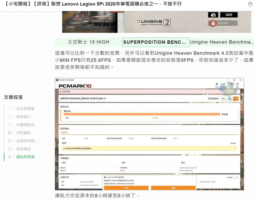Open the 內裝細節 section from the sidebar

coord(19,133)
